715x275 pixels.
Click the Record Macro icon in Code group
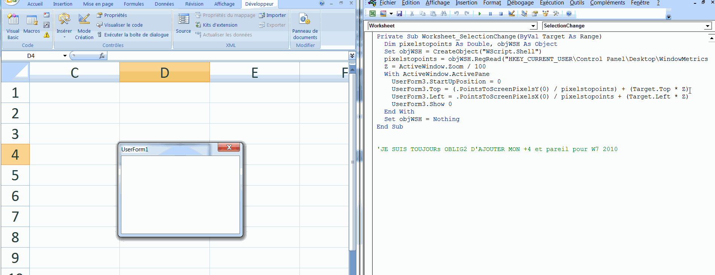[x=46, y=15]
